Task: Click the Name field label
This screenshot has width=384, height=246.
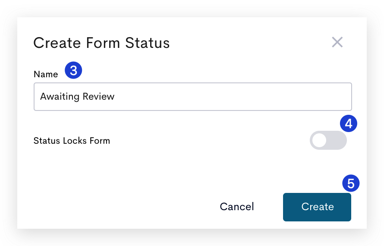Action: tap(46, 74)
